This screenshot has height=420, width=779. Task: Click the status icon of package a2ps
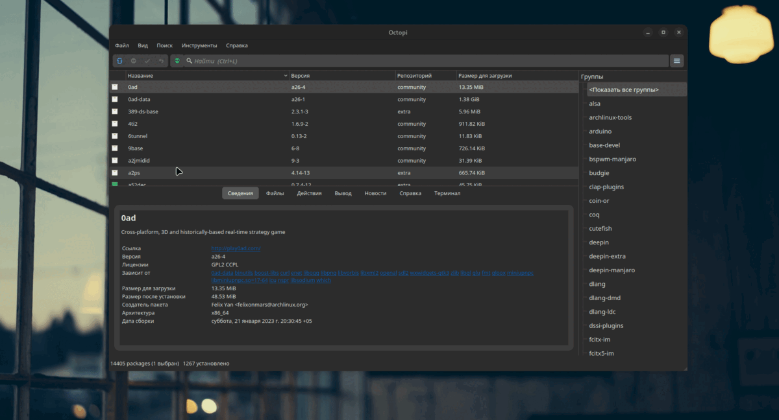pyautogui.click(x=115, y=173)
